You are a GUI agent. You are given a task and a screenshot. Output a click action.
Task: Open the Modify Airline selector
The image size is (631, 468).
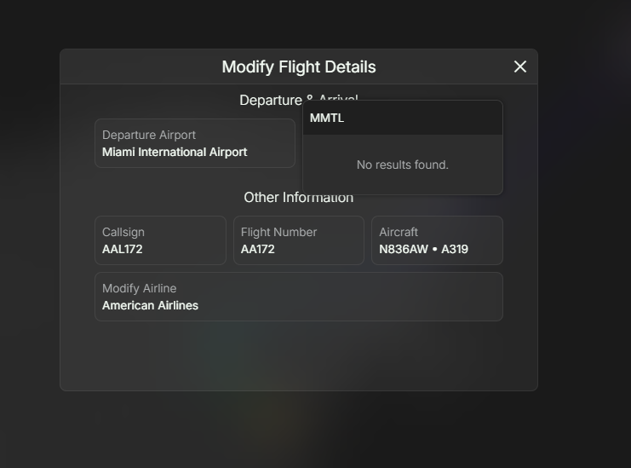click(299, 297)
